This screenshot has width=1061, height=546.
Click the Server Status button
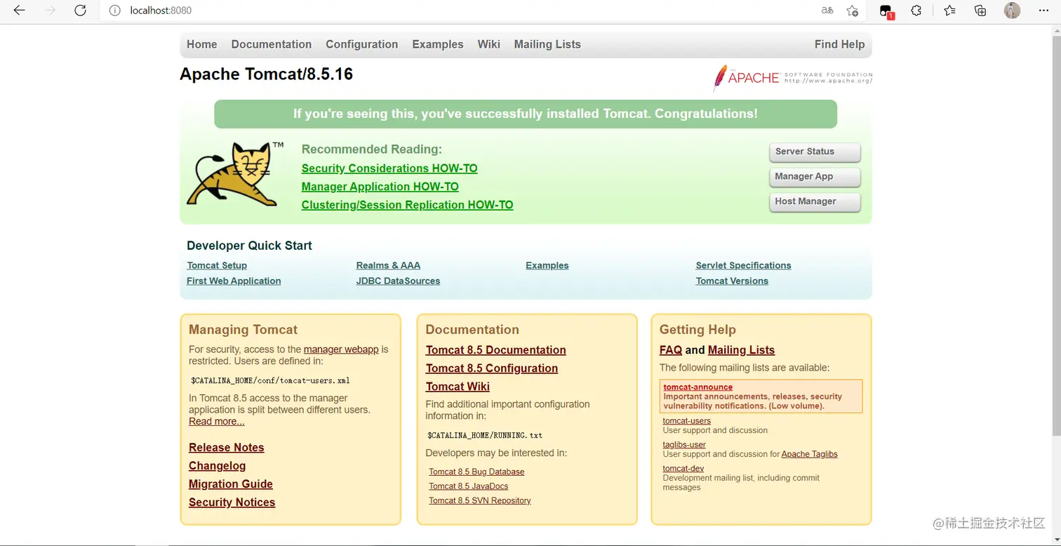coord(815,152)
